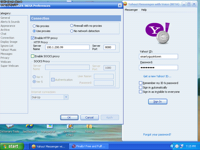This screenshot has height=150, width=200.
Task: Open the Messenger menu
Action: (131, 10)
